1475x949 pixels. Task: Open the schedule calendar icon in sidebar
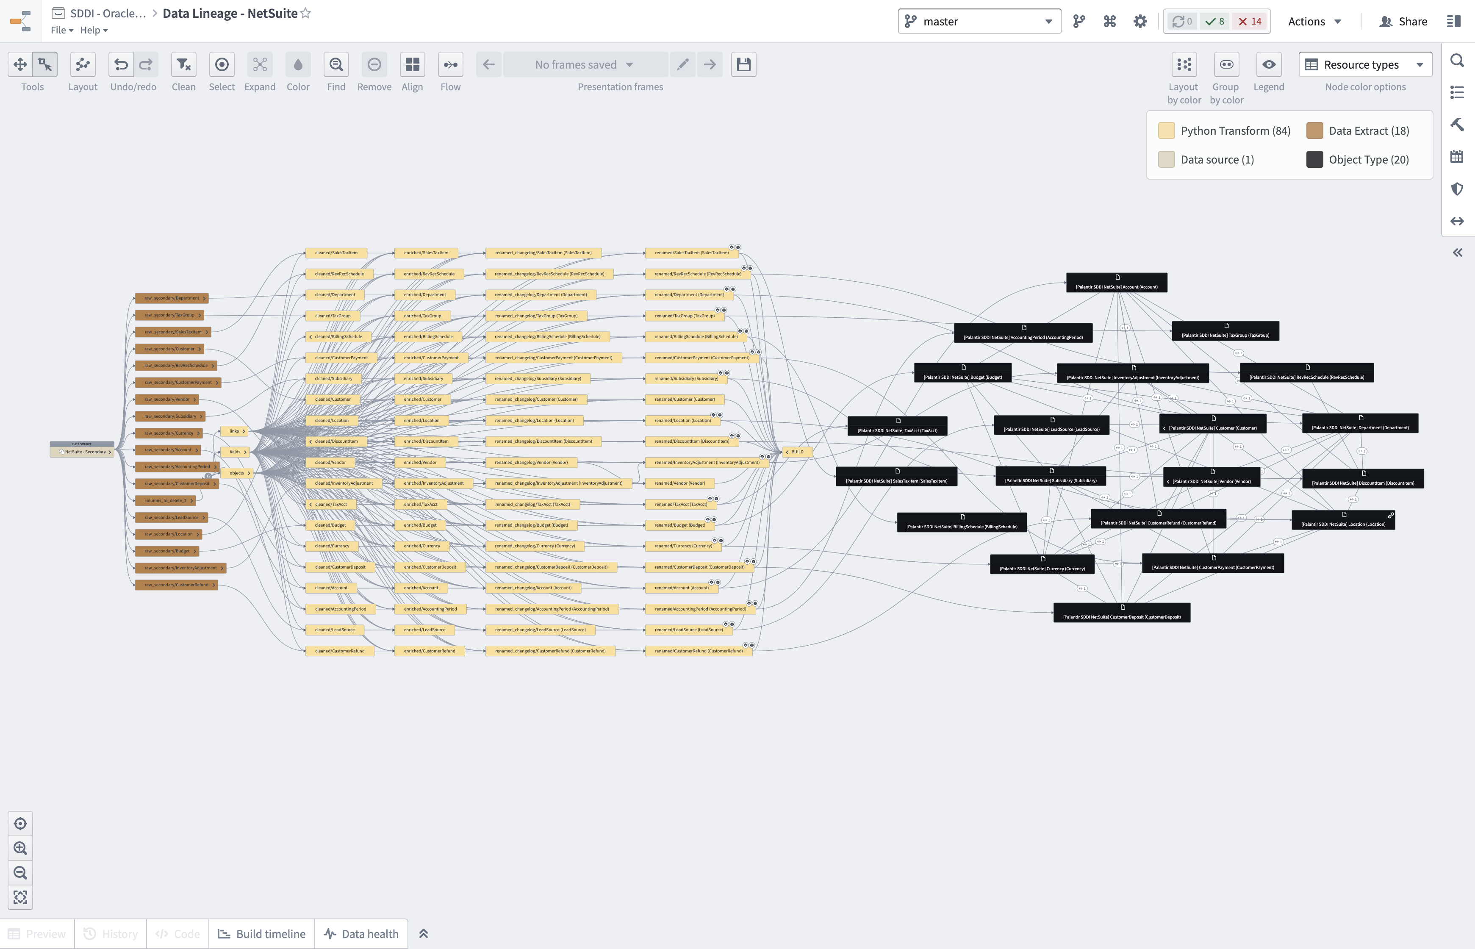pos(1457,156)
